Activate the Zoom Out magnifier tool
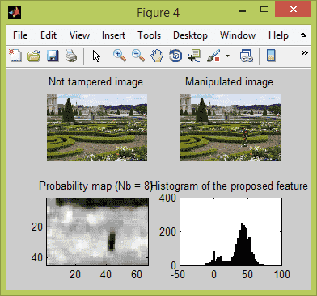This screenshot has height=296, width=317. pyautogui.click(x=138, y=56)
